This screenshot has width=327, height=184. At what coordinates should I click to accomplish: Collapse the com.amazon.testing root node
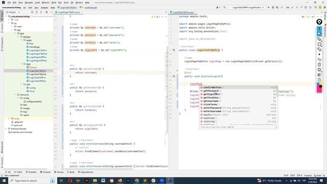[6, 16]
